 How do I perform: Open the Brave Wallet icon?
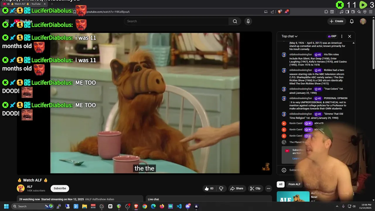(x=353, y=12)
